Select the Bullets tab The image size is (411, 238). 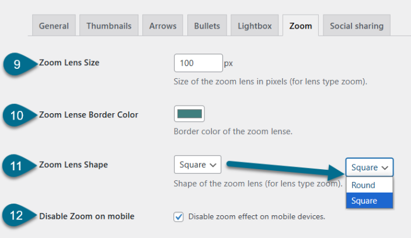tap(207, 26)
